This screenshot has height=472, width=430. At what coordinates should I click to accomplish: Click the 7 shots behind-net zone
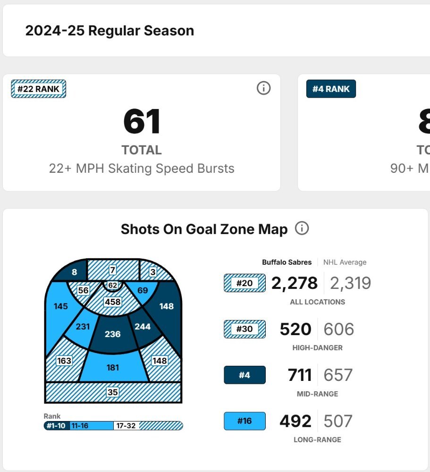click(112, 270)
